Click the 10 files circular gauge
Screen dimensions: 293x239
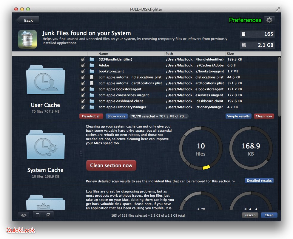pos(201,148)
